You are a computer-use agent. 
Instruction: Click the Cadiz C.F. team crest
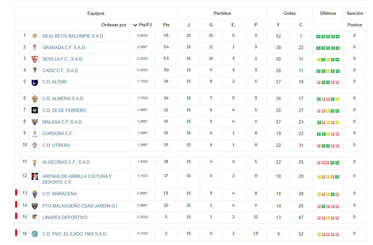(x=35, y=70)
